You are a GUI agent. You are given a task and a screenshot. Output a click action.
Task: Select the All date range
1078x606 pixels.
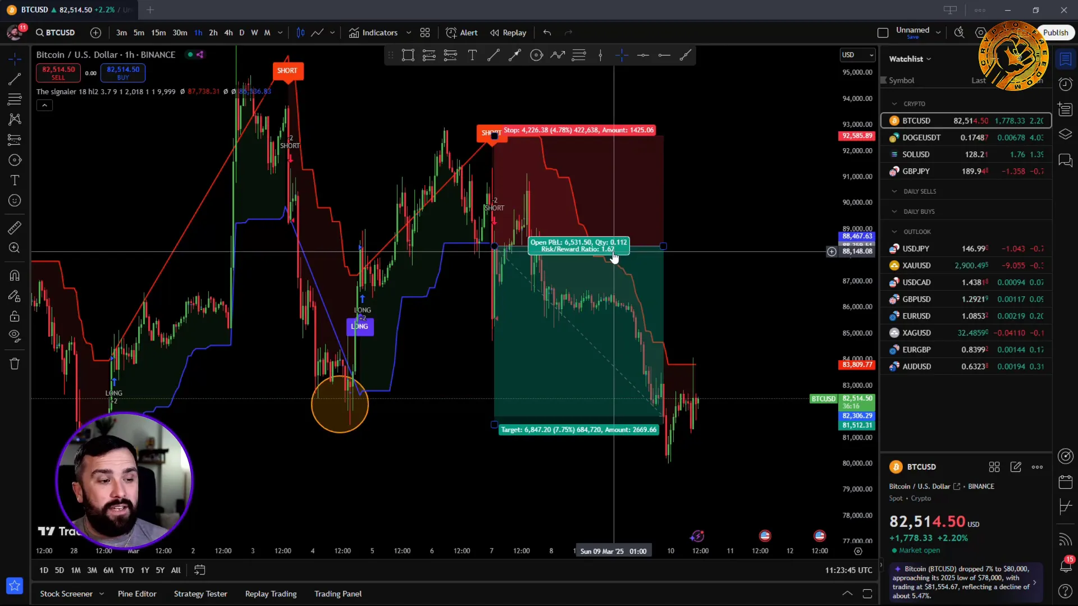tap(176, 570)
